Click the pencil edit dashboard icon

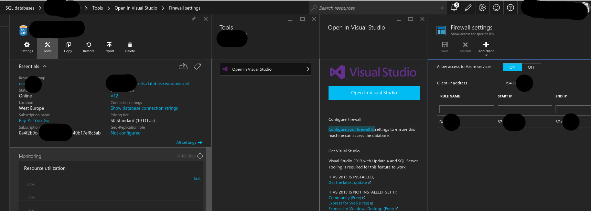(x=468, y=8)
